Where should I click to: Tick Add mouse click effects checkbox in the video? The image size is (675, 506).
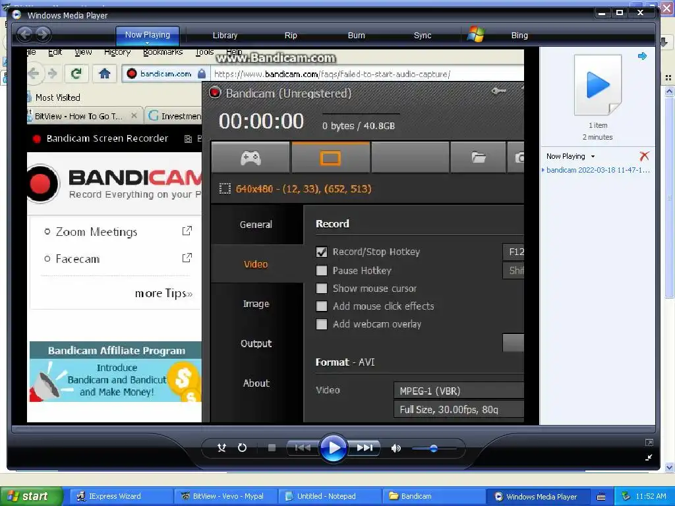322,306
